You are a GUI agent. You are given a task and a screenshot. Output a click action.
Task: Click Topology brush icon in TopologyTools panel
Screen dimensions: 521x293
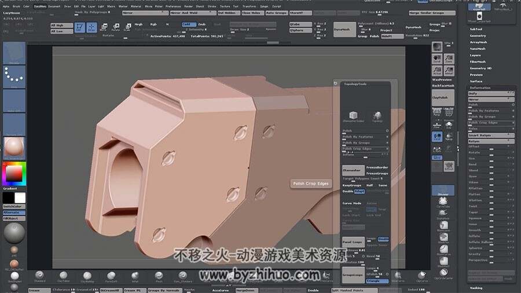377,116
